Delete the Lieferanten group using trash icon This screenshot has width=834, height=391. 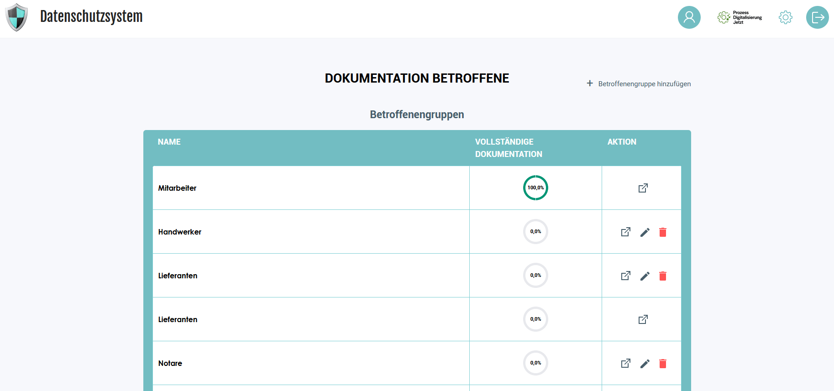[663, 276]
